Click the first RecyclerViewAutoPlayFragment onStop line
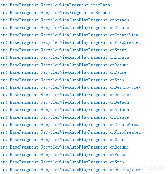168x174 pixels. [x=62, y=80]
